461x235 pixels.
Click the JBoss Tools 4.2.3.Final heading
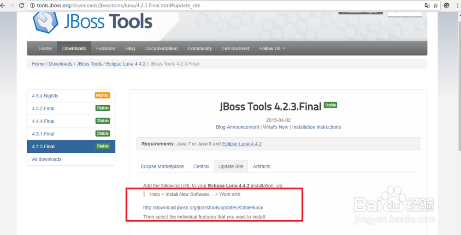[270, 107]
